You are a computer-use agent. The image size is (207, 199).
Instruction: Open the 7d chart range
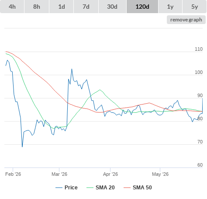tap(86, 7)
